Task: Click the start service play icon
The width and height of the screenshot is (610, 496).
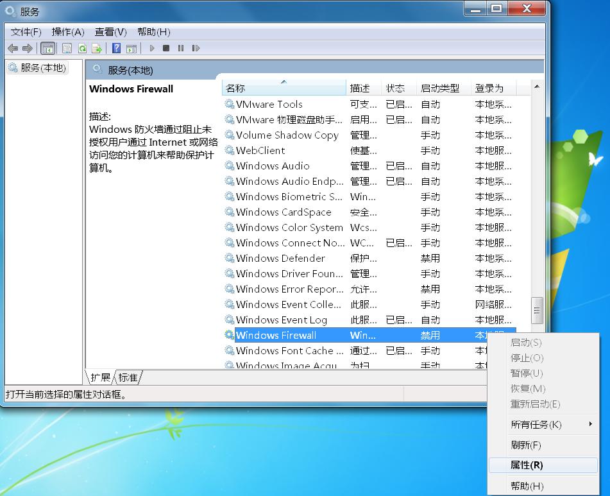Action: (x=151, y=48)
